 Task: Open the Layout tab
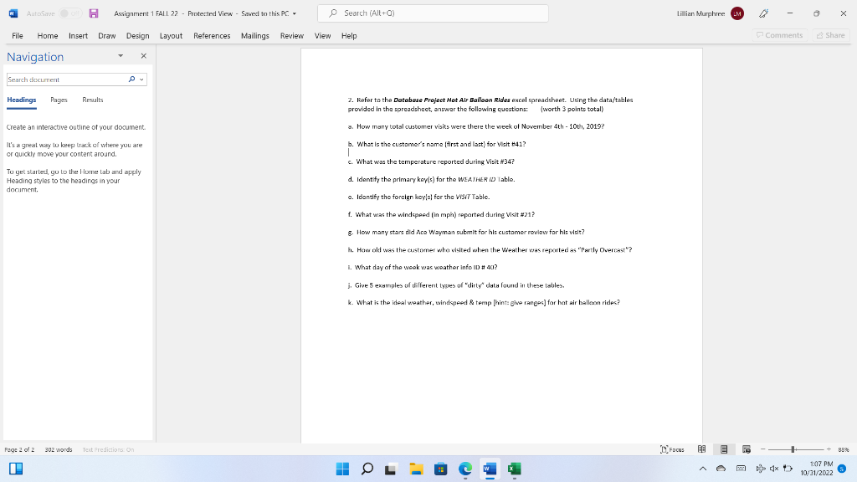coord(171,35)
